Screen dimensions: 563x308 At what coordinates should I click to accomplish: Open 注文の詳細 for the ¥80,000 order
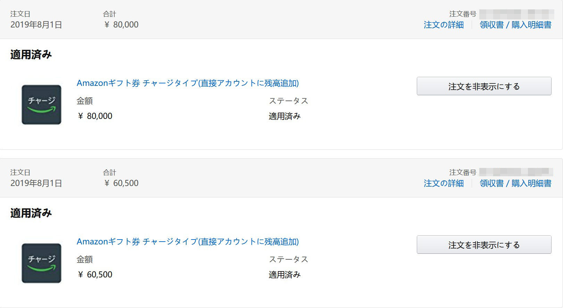tap(444, 25)
